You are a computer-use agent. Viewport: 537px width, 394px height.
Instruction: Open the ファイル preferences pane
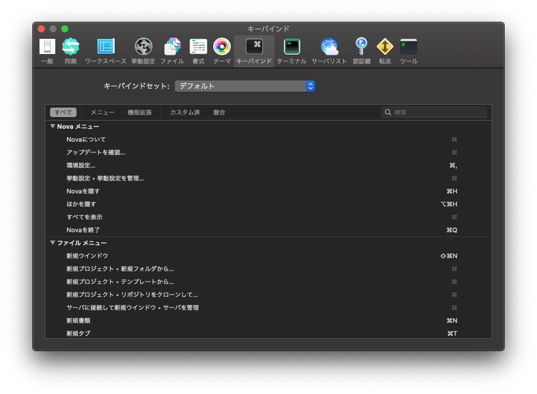click(x=173, y=51)
